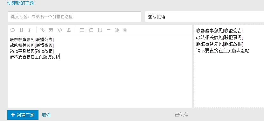Click editor line 请不要直接在主页版块发帖
Image resolution: width=264 pixels, height=121 pixels.
click(35, 57)
